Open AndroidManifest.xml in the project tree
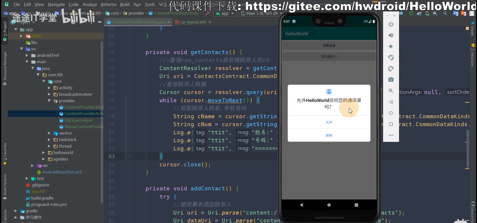Image resolution: width=477 pixels, height=223 pixels. pos(61,172)
